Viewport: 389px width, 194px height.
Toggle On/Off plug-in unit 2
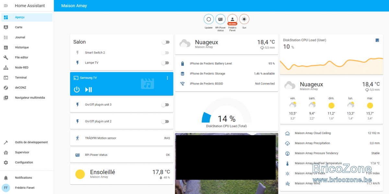[165, 121]
